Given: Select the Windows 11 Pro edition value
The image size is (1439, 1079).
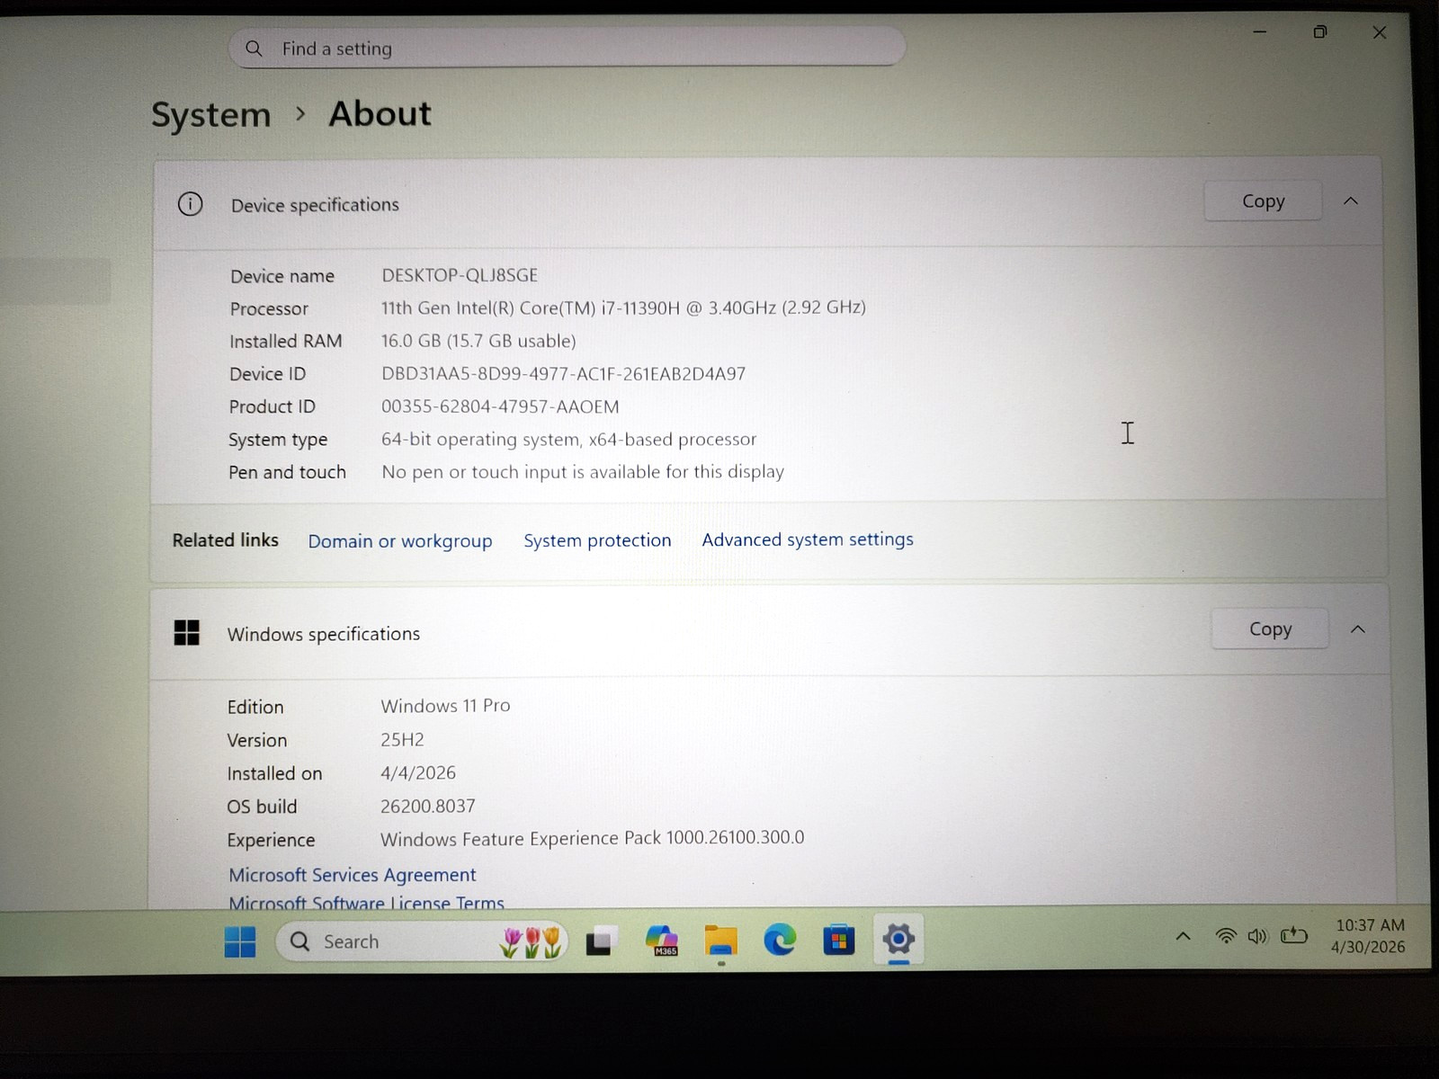Looking at the screenshot, I should [x=445, y=706].
